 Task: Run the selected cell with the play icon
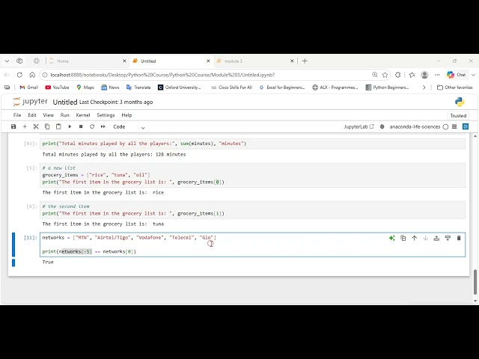[x=70, y=126]
